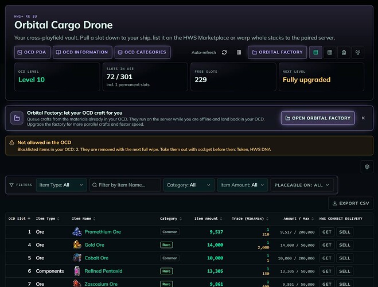
Task: Click SELL for Gold Ore
Action: click(x=345, y=245)
